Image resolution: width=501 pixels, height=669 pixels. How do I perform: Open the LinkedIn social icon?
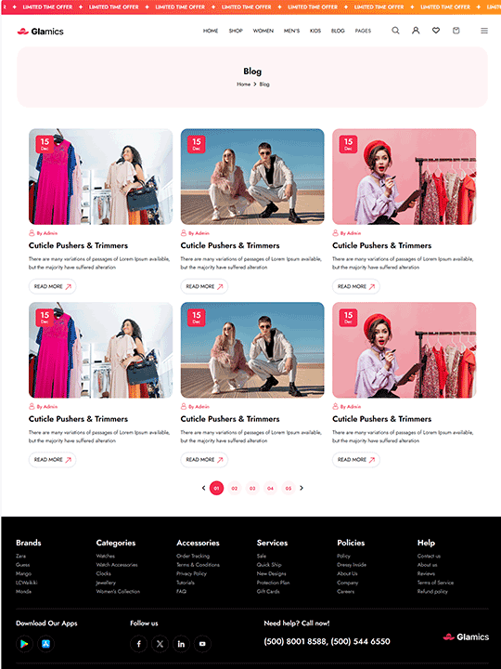click(x=181, y=644)
